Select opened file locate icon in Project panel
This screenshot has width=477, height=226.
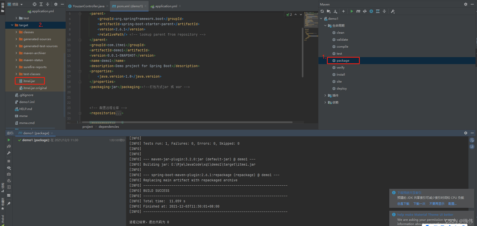coord(35,4)
